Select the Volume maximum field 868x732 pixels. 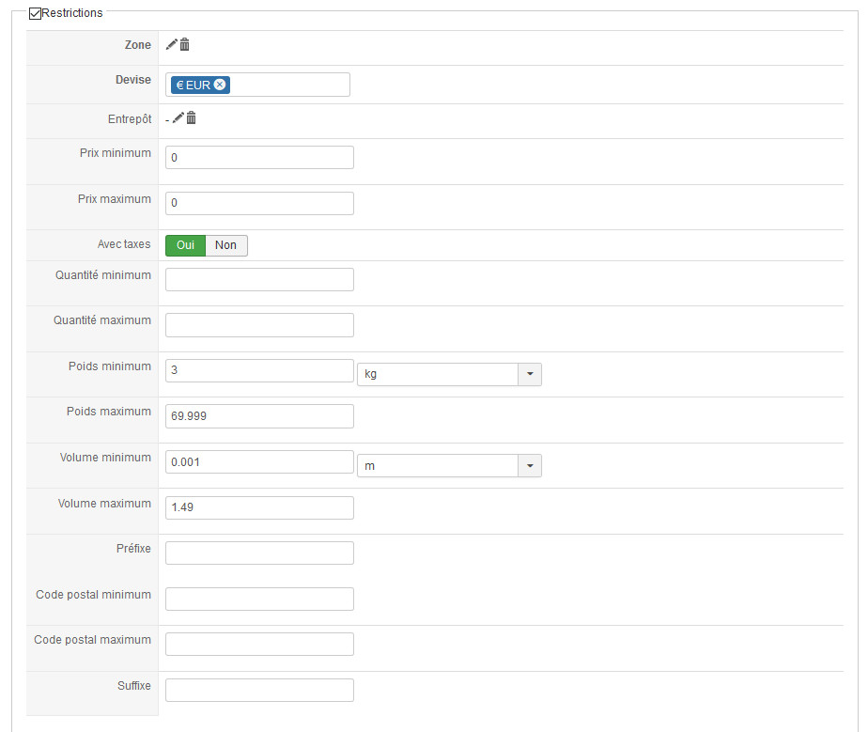(x=259, y=507)
